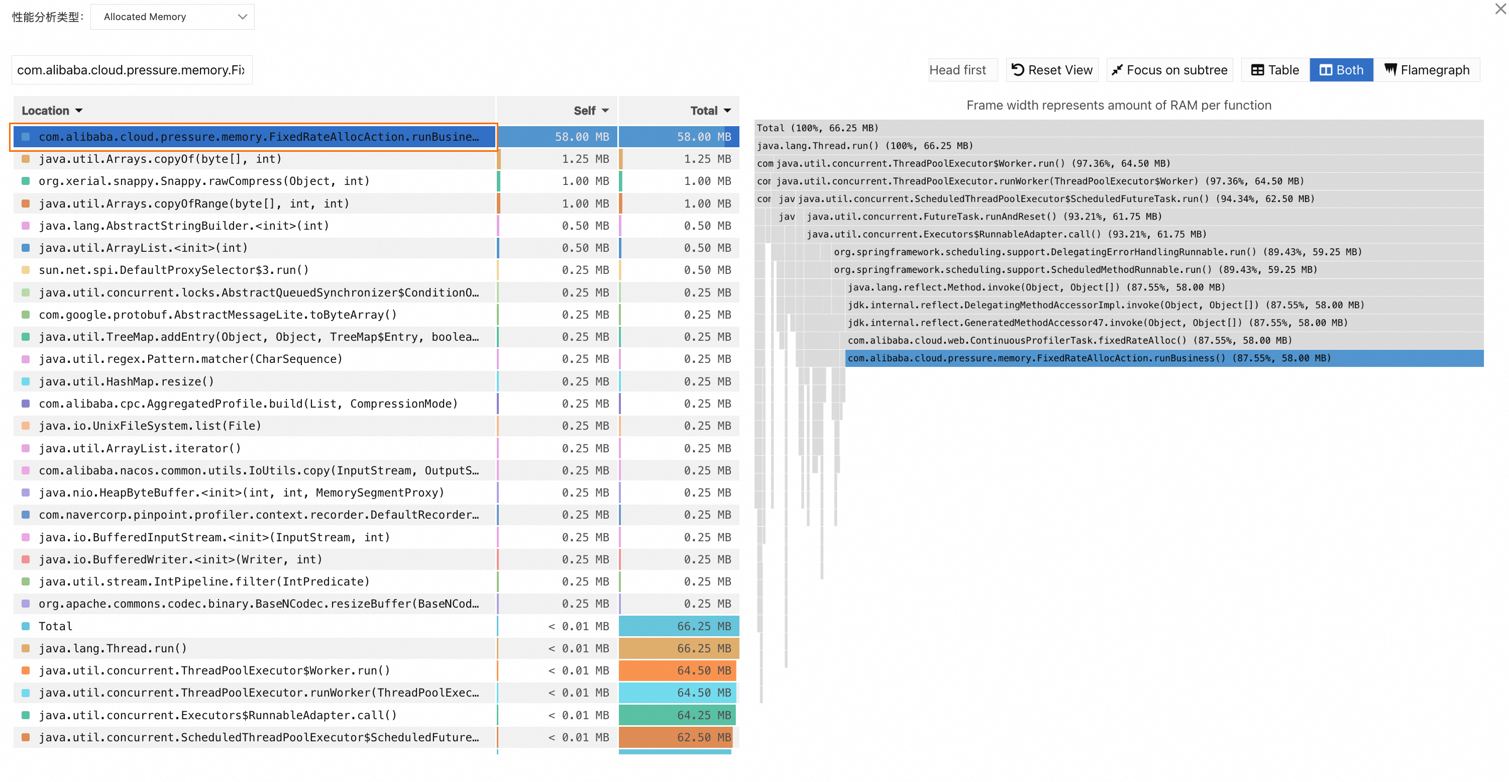The width and height of the screenshot is (1509, 782).
Task: Click Focus on subtree button
Action: (x=1169, y=70)
